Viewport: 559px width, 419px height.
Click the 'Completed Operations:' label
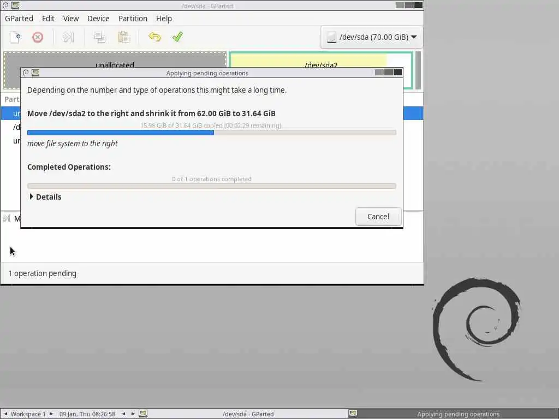pos(69,167)
